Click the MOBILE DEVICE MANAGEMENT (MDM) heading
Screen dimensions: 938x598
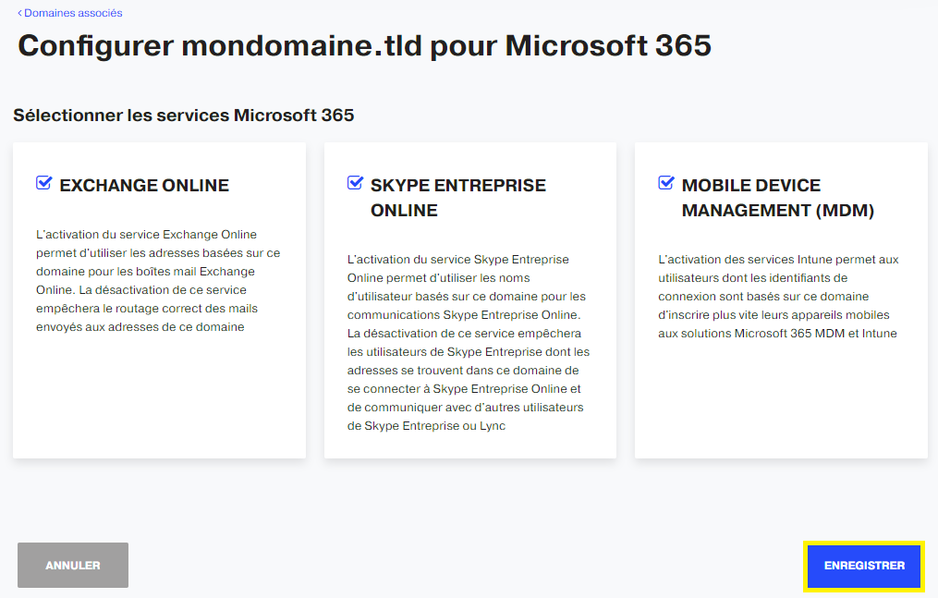click(778, 198)
